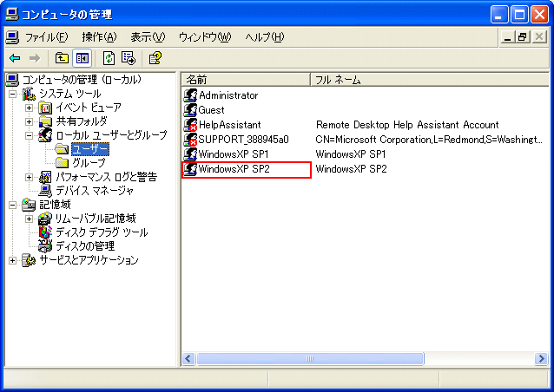The image size is (554, 392).
Task: Select 共有フォルダ in the tree
Action: [x=82, y=121]
